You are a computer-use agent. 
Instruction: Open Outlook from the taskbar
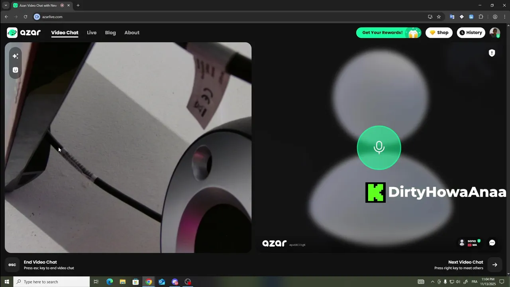pyautogui.click(x=162, y=282)
